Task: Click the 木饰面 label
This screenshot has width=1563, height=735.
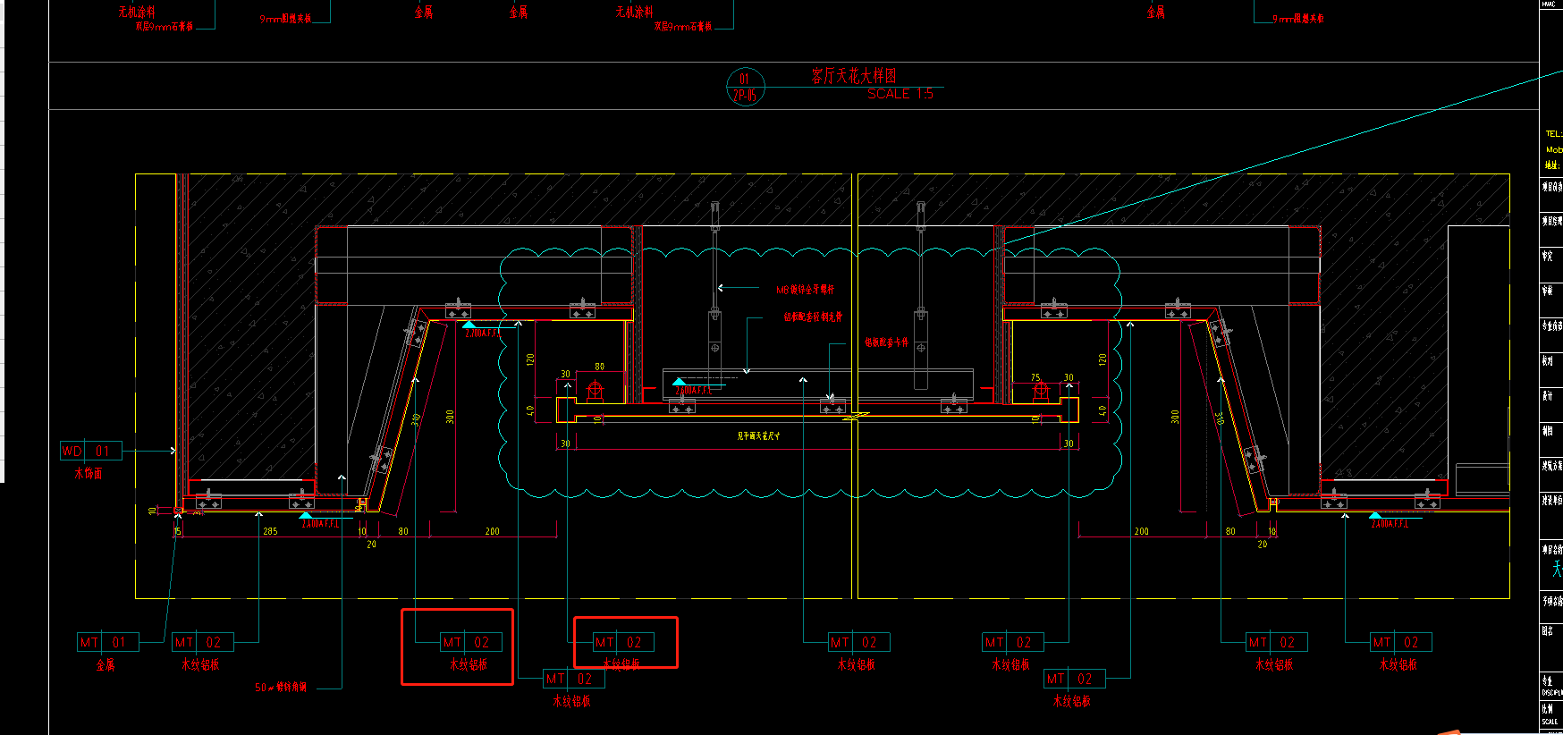Action: [89, 473]
